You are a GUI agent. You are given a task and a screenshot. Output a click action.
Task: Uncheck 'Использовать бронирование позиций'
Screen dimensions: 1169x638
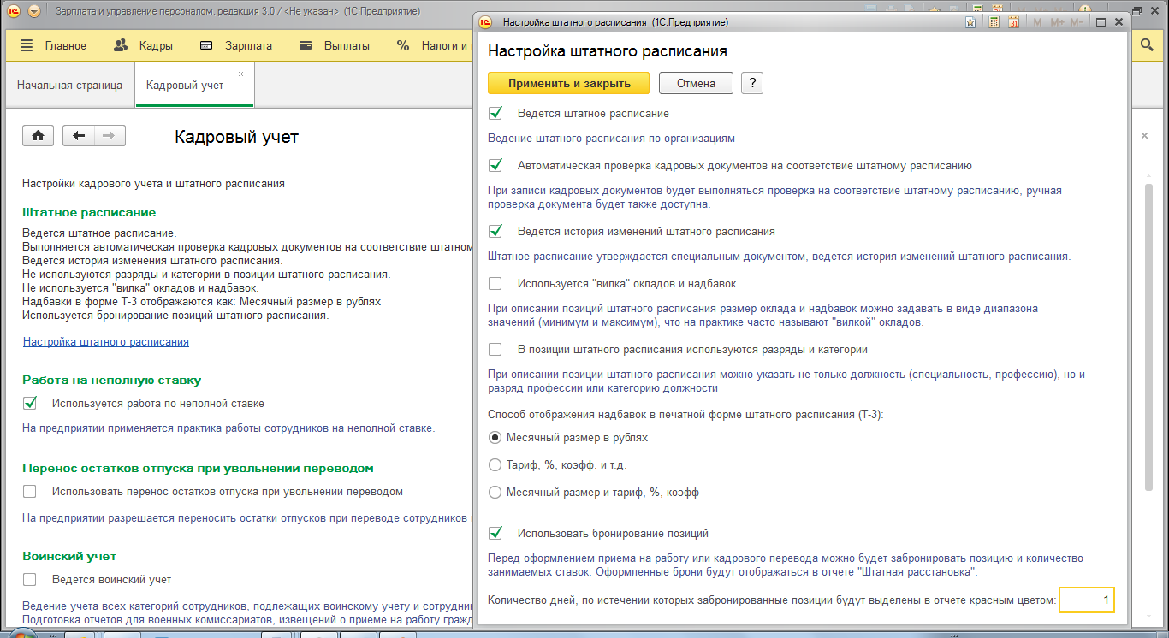[x=495, y=533]
